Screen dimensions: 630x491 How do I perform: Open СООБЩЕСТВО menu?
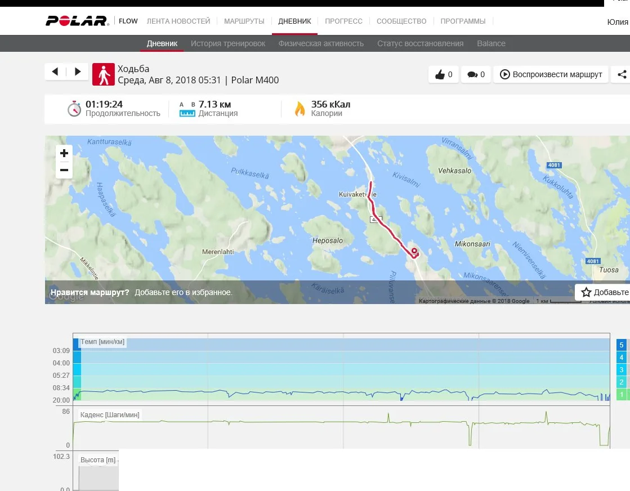[401, 21]
